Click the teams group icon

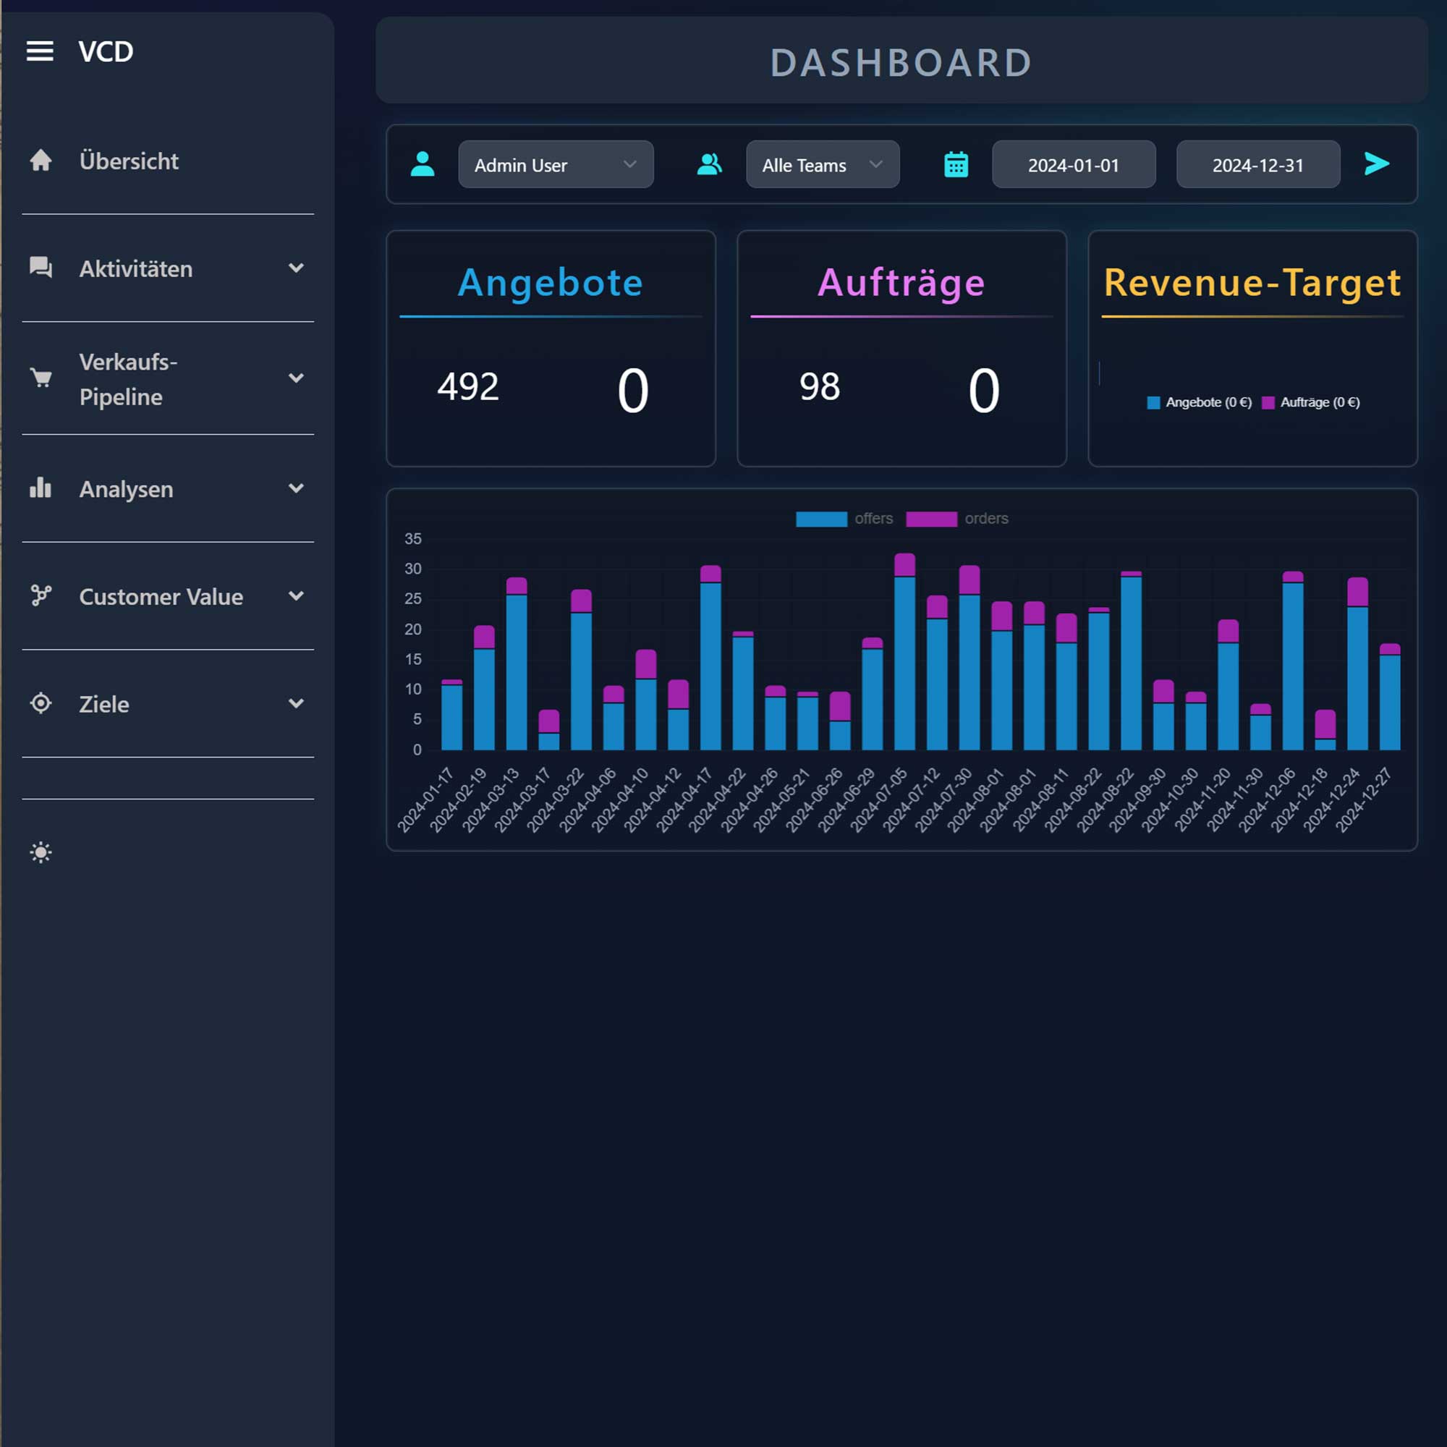coord(709,164)
